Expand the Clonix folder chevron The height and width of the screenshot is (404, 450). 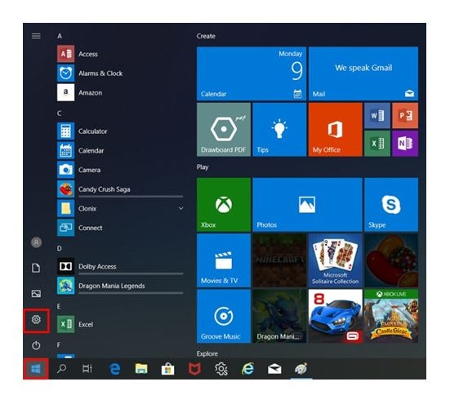click(180, 208)
